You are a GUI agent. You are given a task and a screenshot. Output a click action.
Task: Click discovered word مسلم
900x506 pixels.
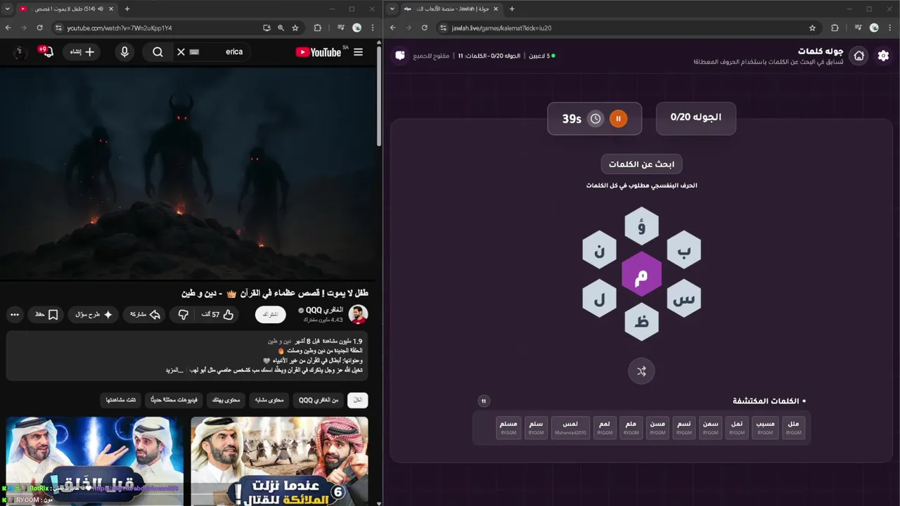[508, 428]
